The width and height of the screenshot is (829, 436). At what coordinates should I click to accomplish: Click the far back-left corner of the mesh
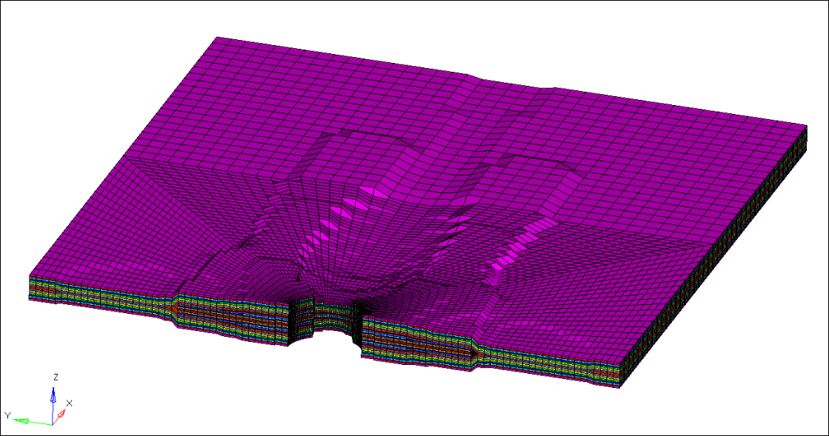pos(217,38)
